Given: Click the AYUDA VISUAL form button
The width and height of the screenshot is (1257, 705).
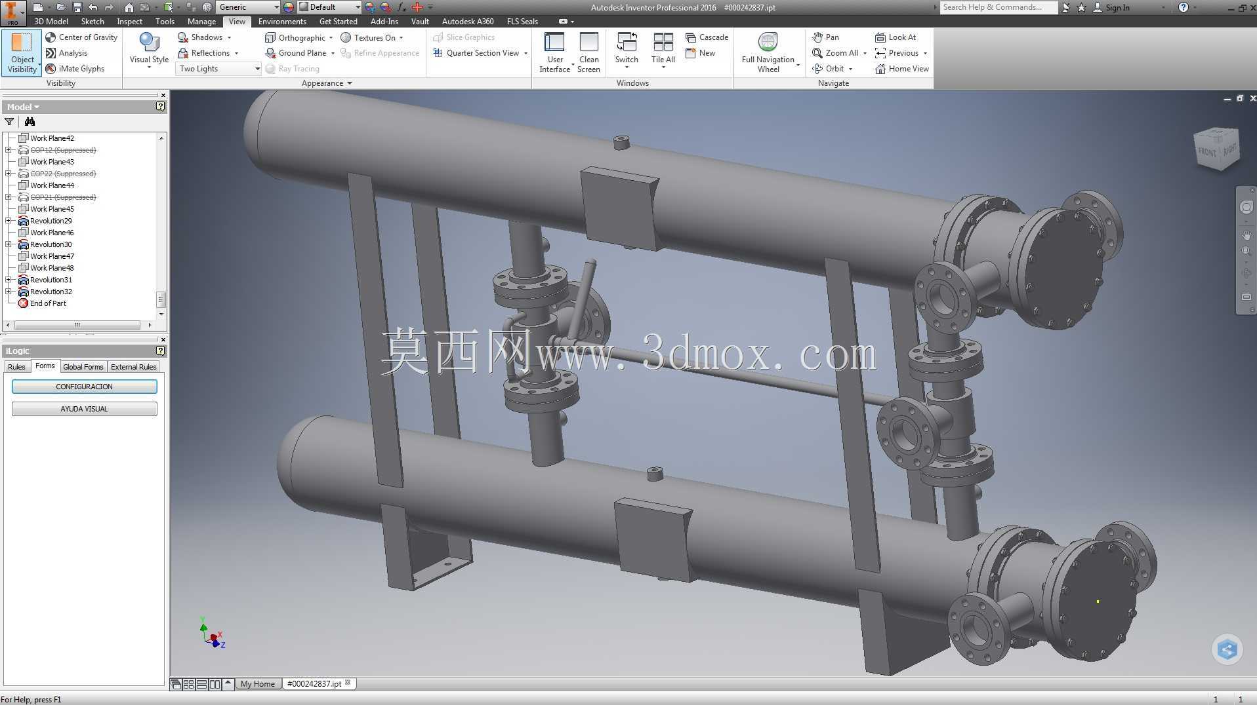Looking at the screenshot, I should (85, 409).
